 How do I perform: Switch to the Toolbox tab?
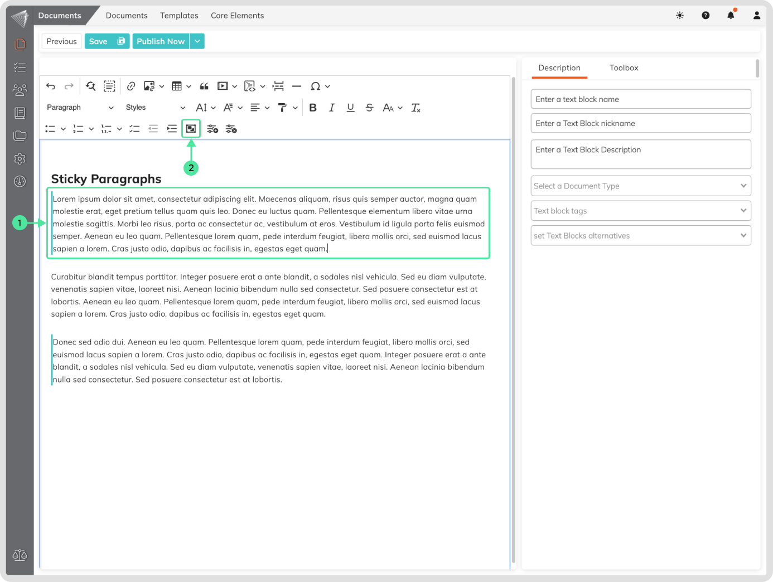(x=624, y=68)
